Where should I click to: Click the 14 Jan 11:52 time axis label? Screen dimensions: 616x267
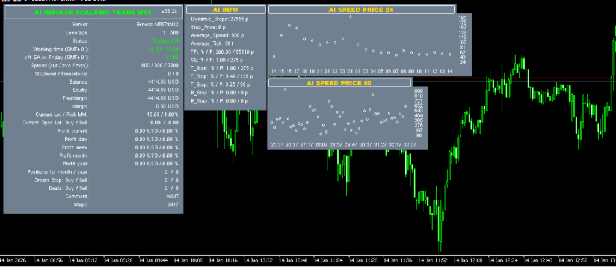[x=433, y=260]
